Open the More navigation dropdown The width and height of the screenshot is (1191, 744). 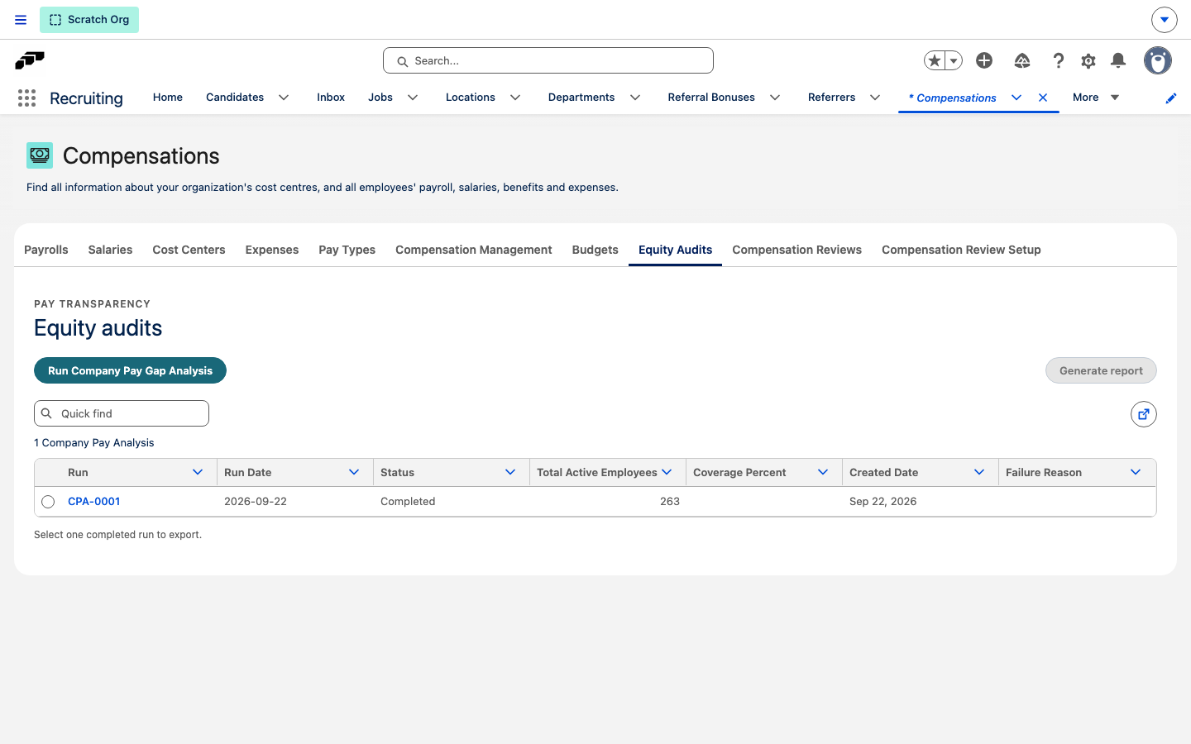point(1096,98)
